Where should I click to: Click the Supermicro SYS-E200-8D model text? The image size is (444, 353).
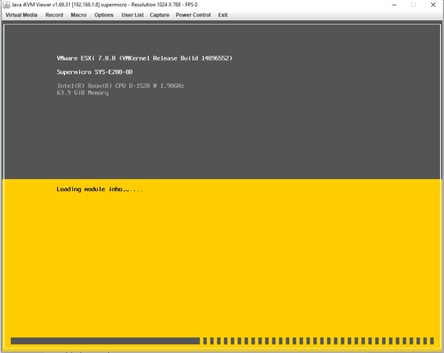(95, 72)
